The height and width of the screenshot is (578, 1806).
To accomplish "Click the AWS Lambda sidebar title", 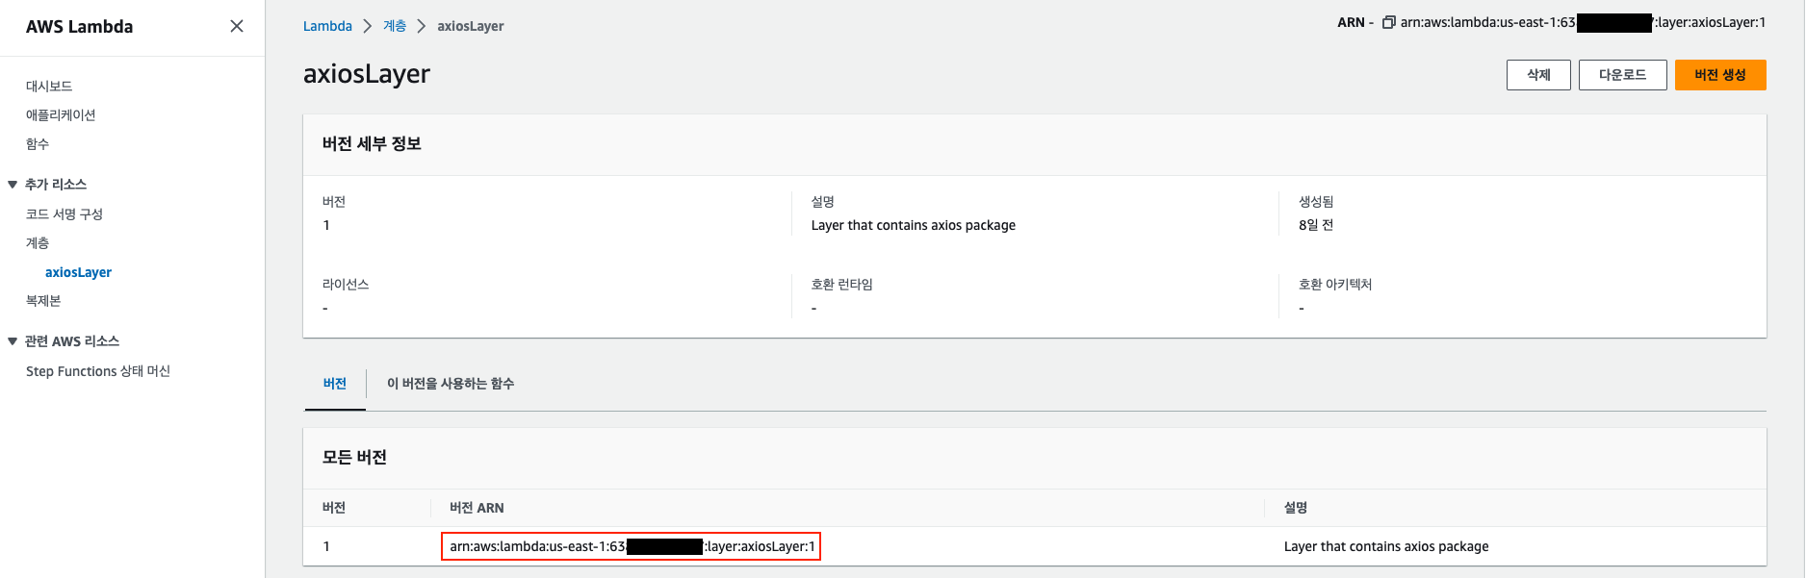I will 80,27.
